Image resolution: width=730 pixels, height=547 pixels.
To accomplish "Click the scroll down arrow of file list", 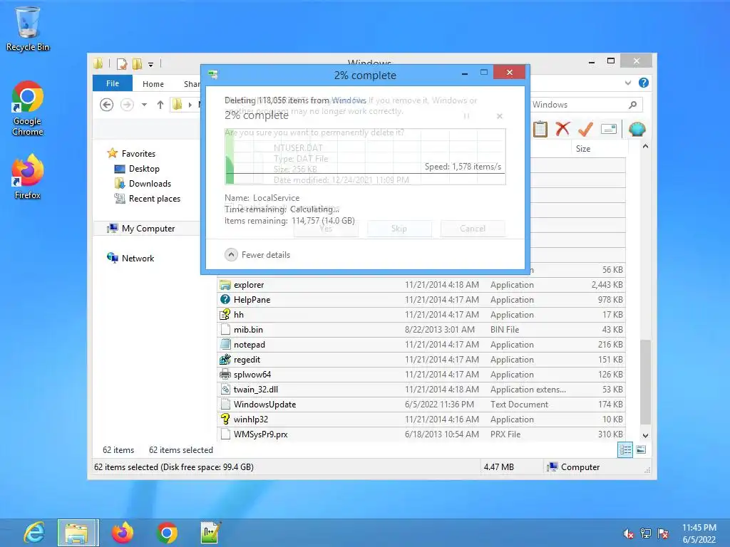I will tap(645, 436).
